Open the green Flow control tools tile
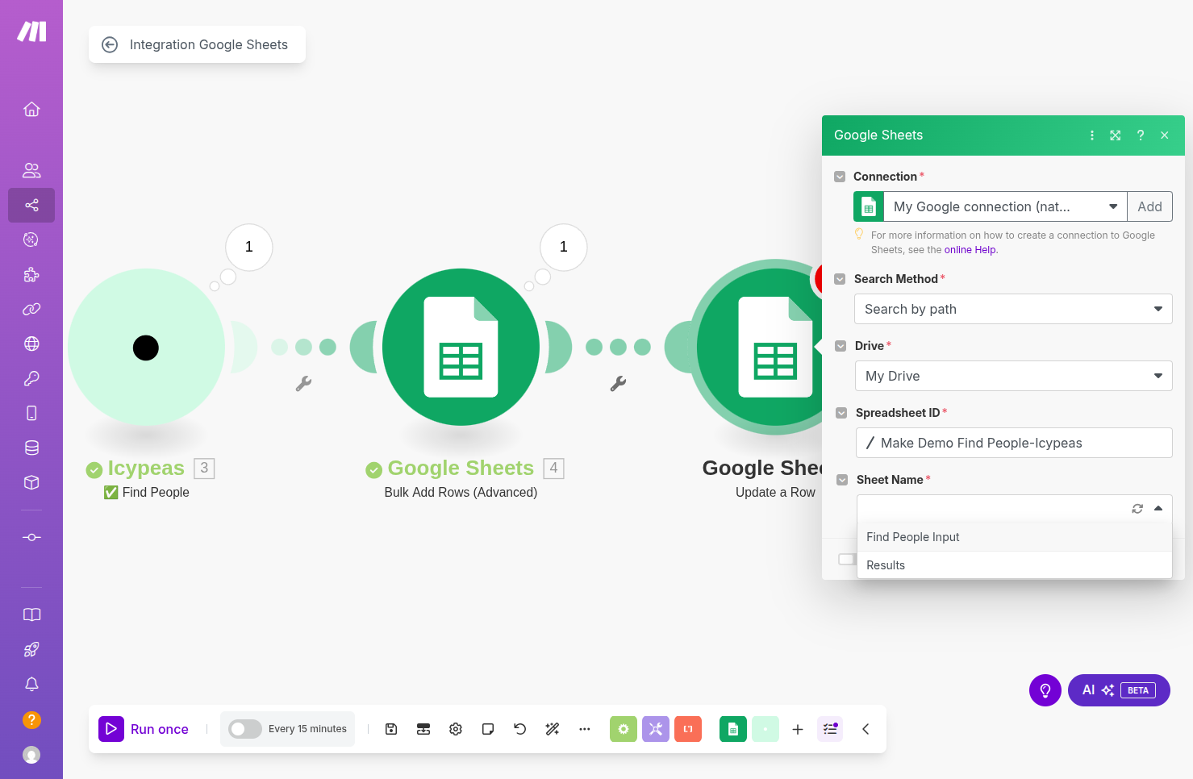The height and width of the screenshot is (779, 1193). tap(624, 729)
